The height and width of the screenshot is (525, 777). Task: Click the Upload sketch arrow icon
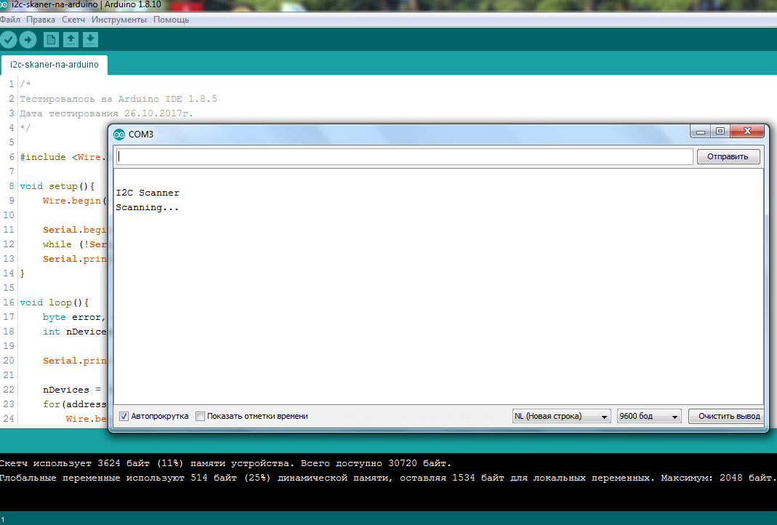[x=28, y=40]
